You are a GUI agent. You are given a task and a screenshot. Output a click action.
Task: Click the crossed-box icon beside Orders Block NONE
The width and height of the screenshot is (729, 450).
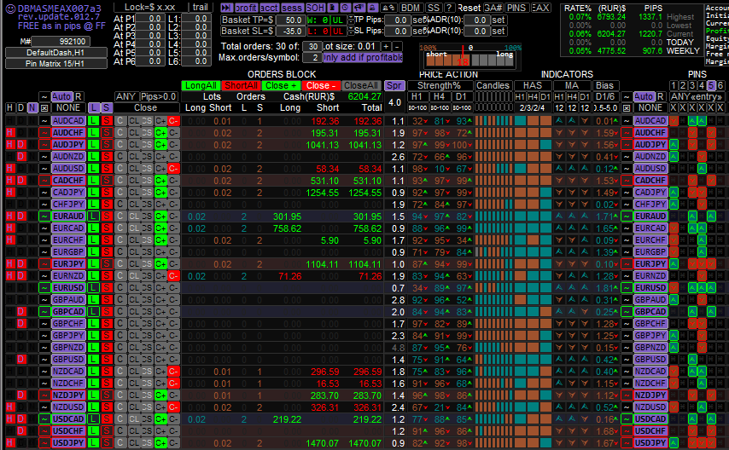point(44,107)
